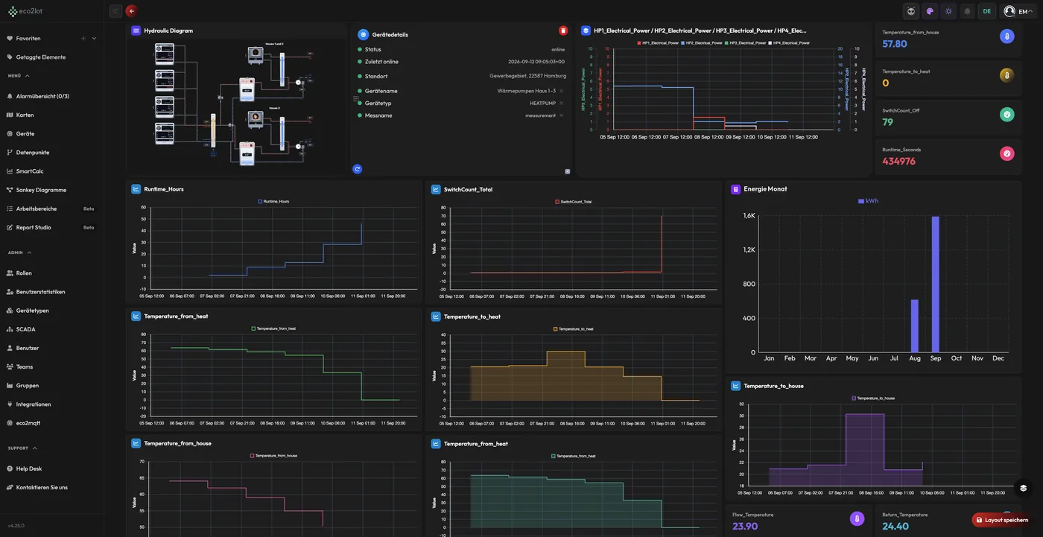The height and width of the screenshot is (537, 1043).
Task: Switch brightness mode with the sun icon
Action: 948,11
